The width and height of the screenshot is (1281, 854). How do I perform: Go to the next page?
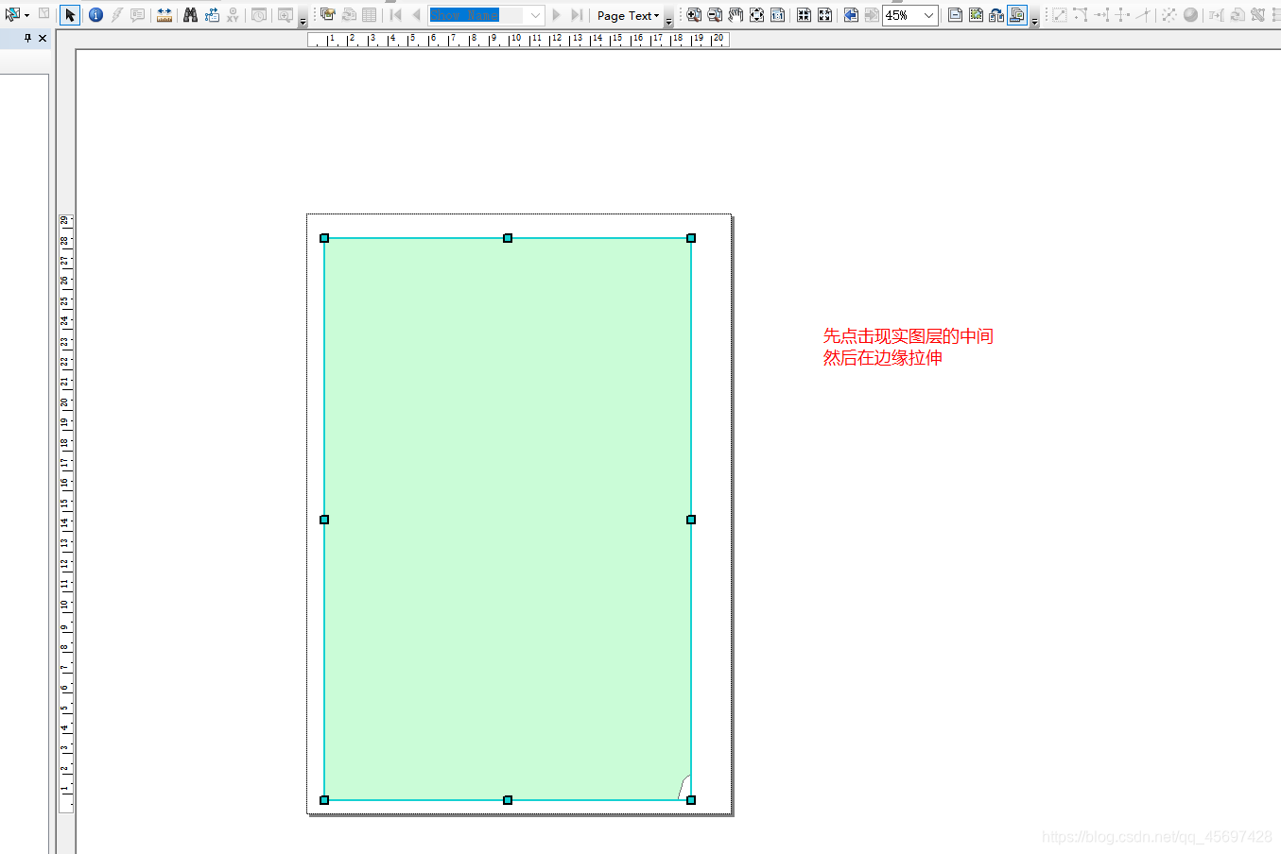(x=556, y=15)
